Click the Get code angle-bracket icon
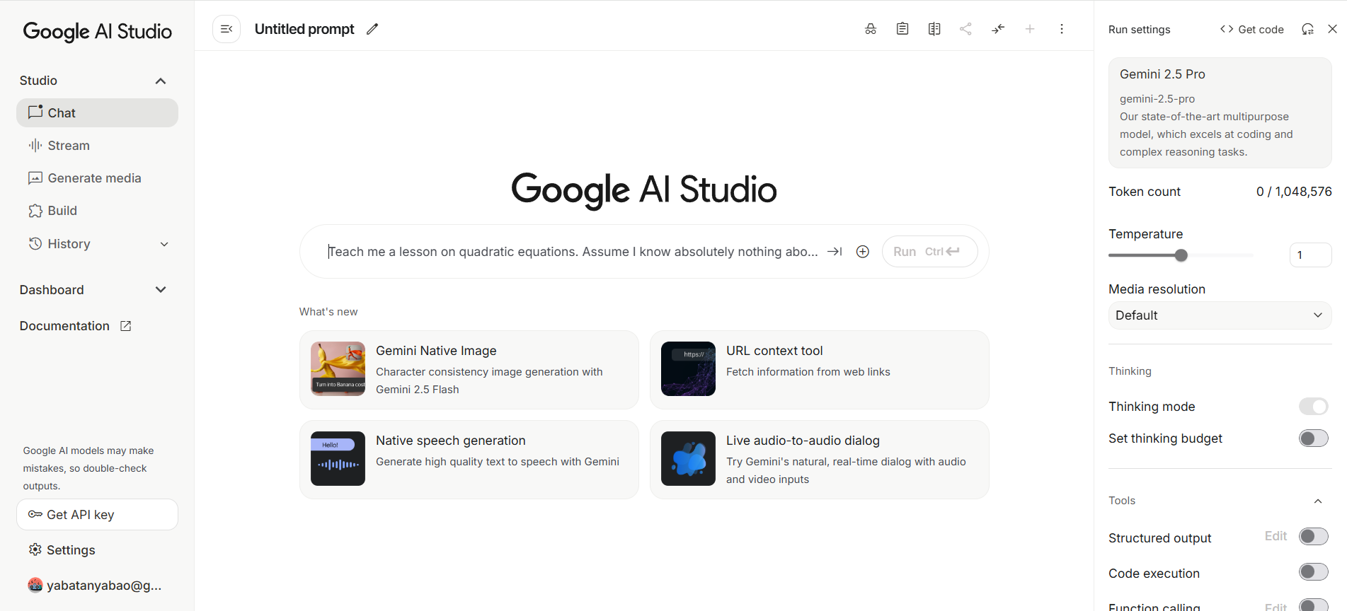Screen dimensions: 1347x611 [x=1227, y=29]
